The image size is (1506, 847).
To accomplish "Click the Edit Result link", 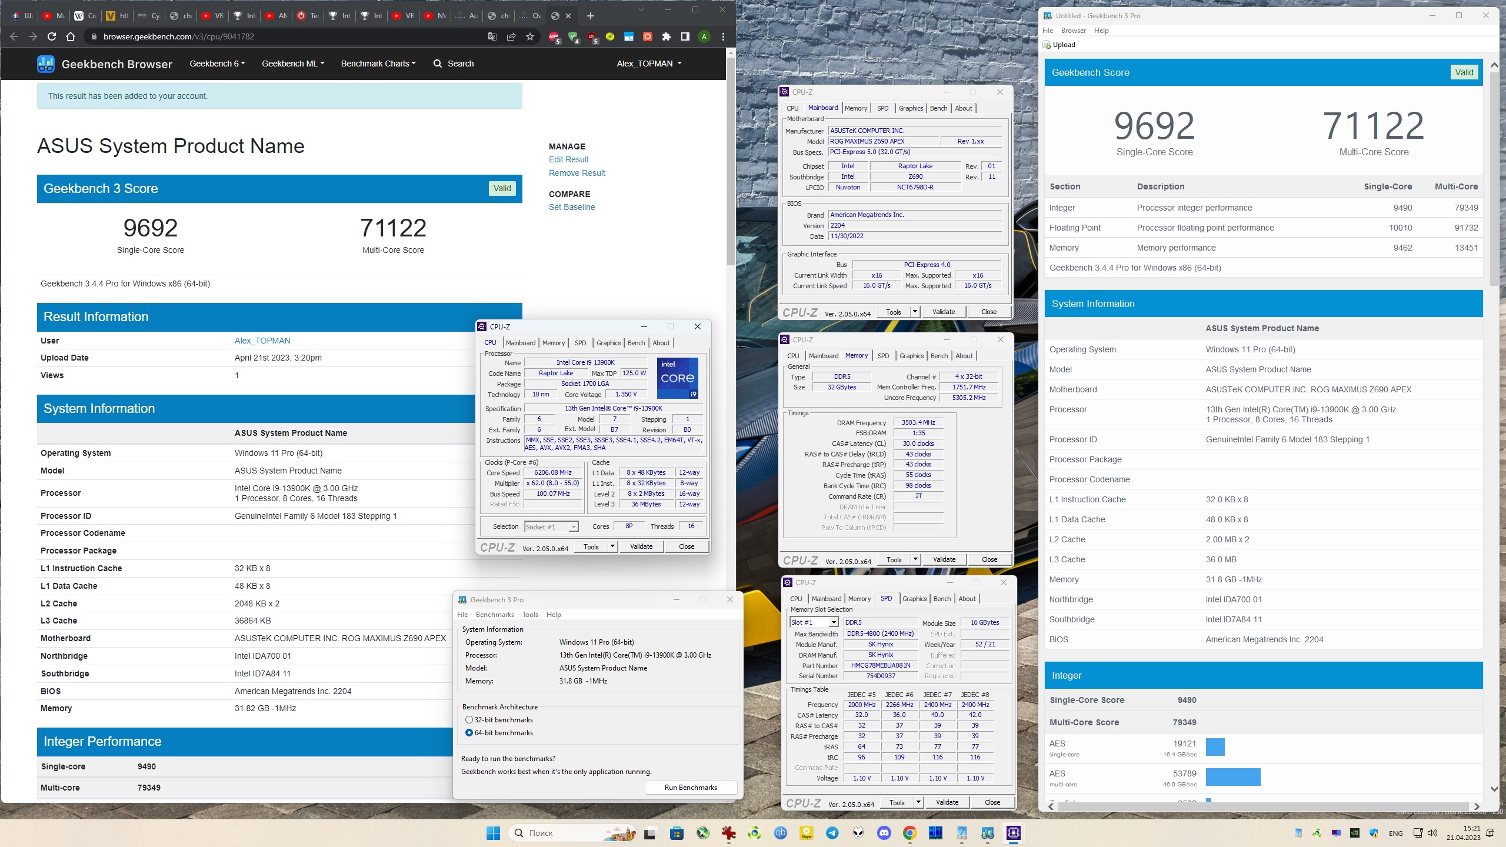I will (x=568, y=159).
